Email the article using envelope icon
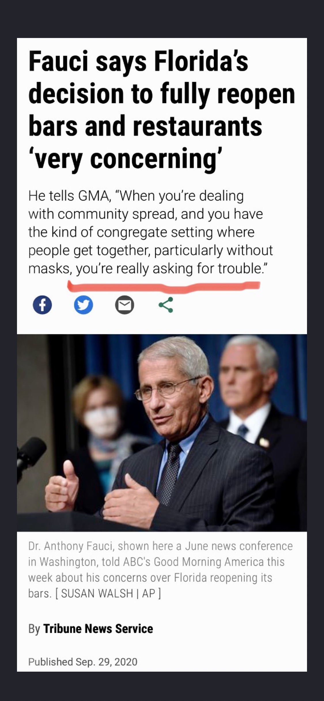This screenshot has width=324, height=701. point(124,305)
